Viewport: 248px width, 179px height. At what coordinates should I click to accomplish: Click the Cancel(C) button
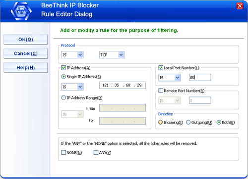tap(26, 53)
